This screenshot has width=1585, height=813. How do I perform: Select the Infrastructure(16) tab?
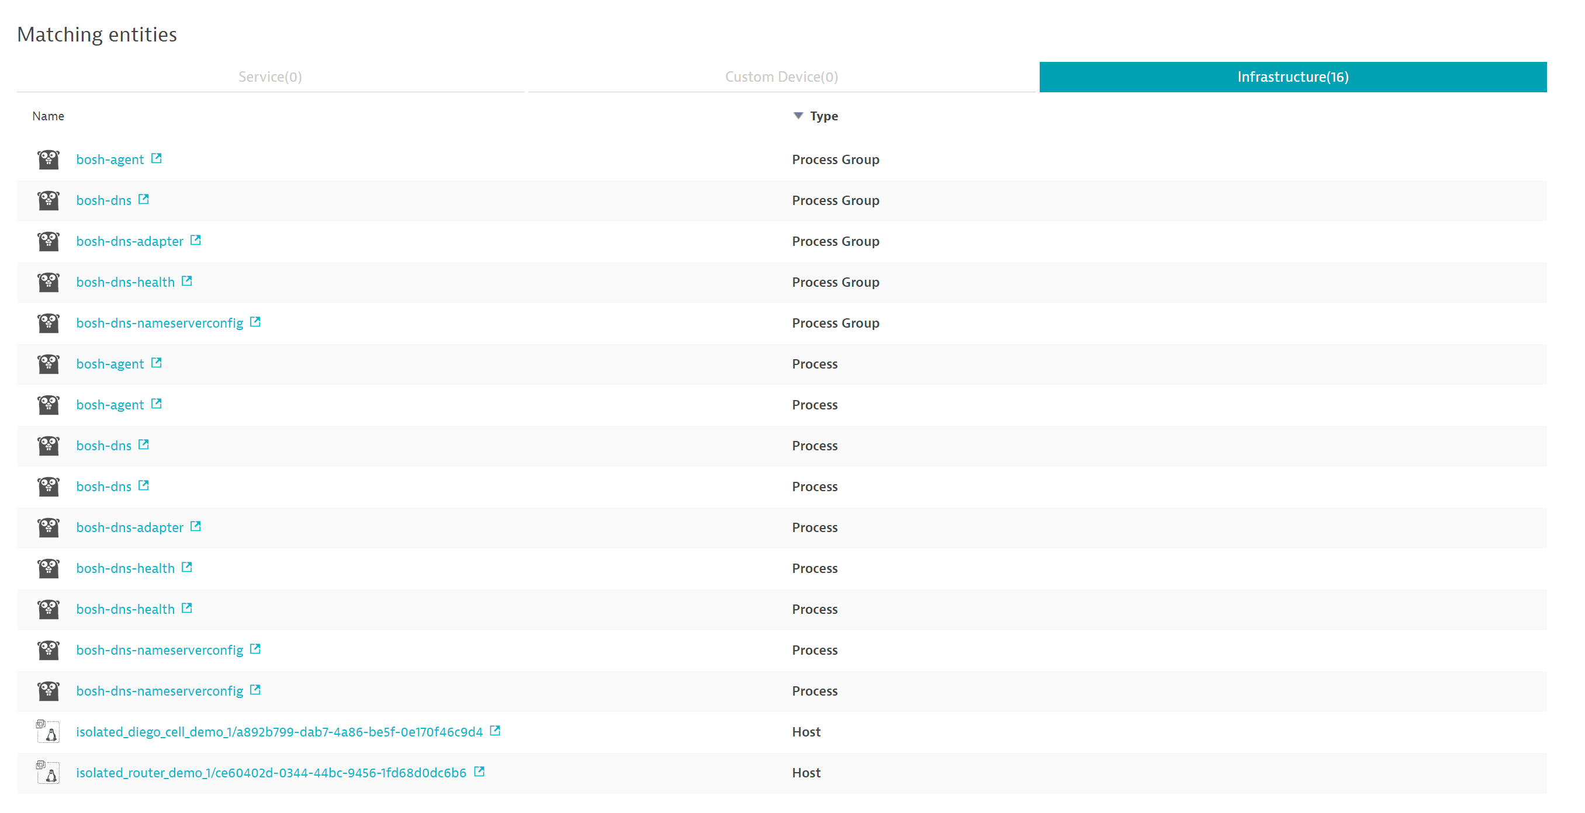1293,77
